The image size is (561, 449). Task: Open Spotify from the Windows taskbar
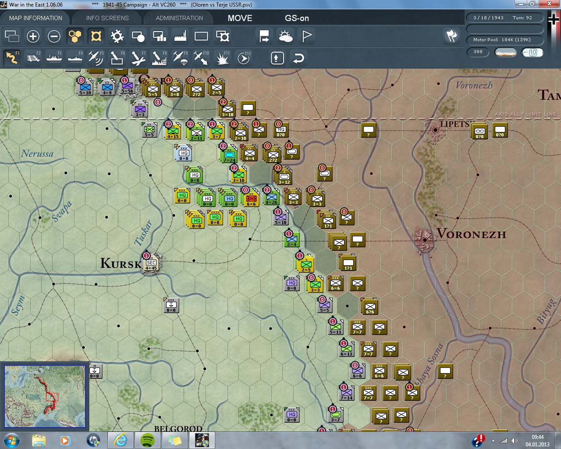[148, 440]
